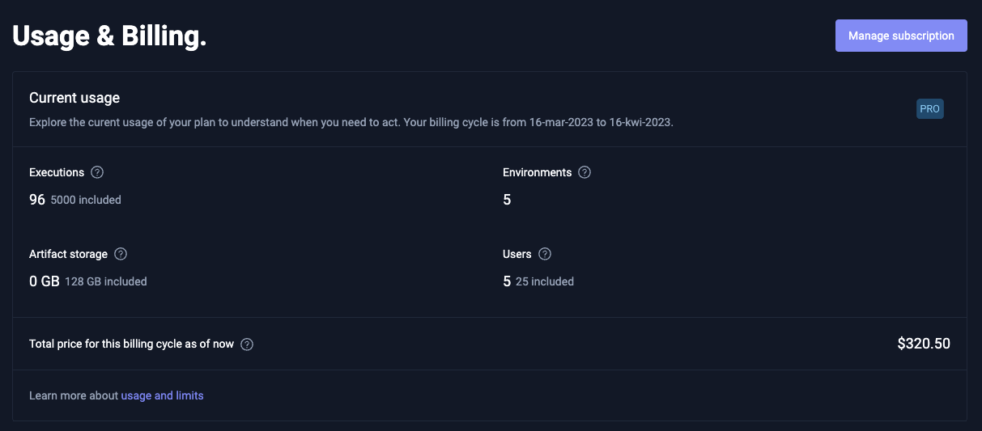Click the Artifact storage label
Image resolution: width=982 pixels, height=431 pixels.
coord(68,254)
